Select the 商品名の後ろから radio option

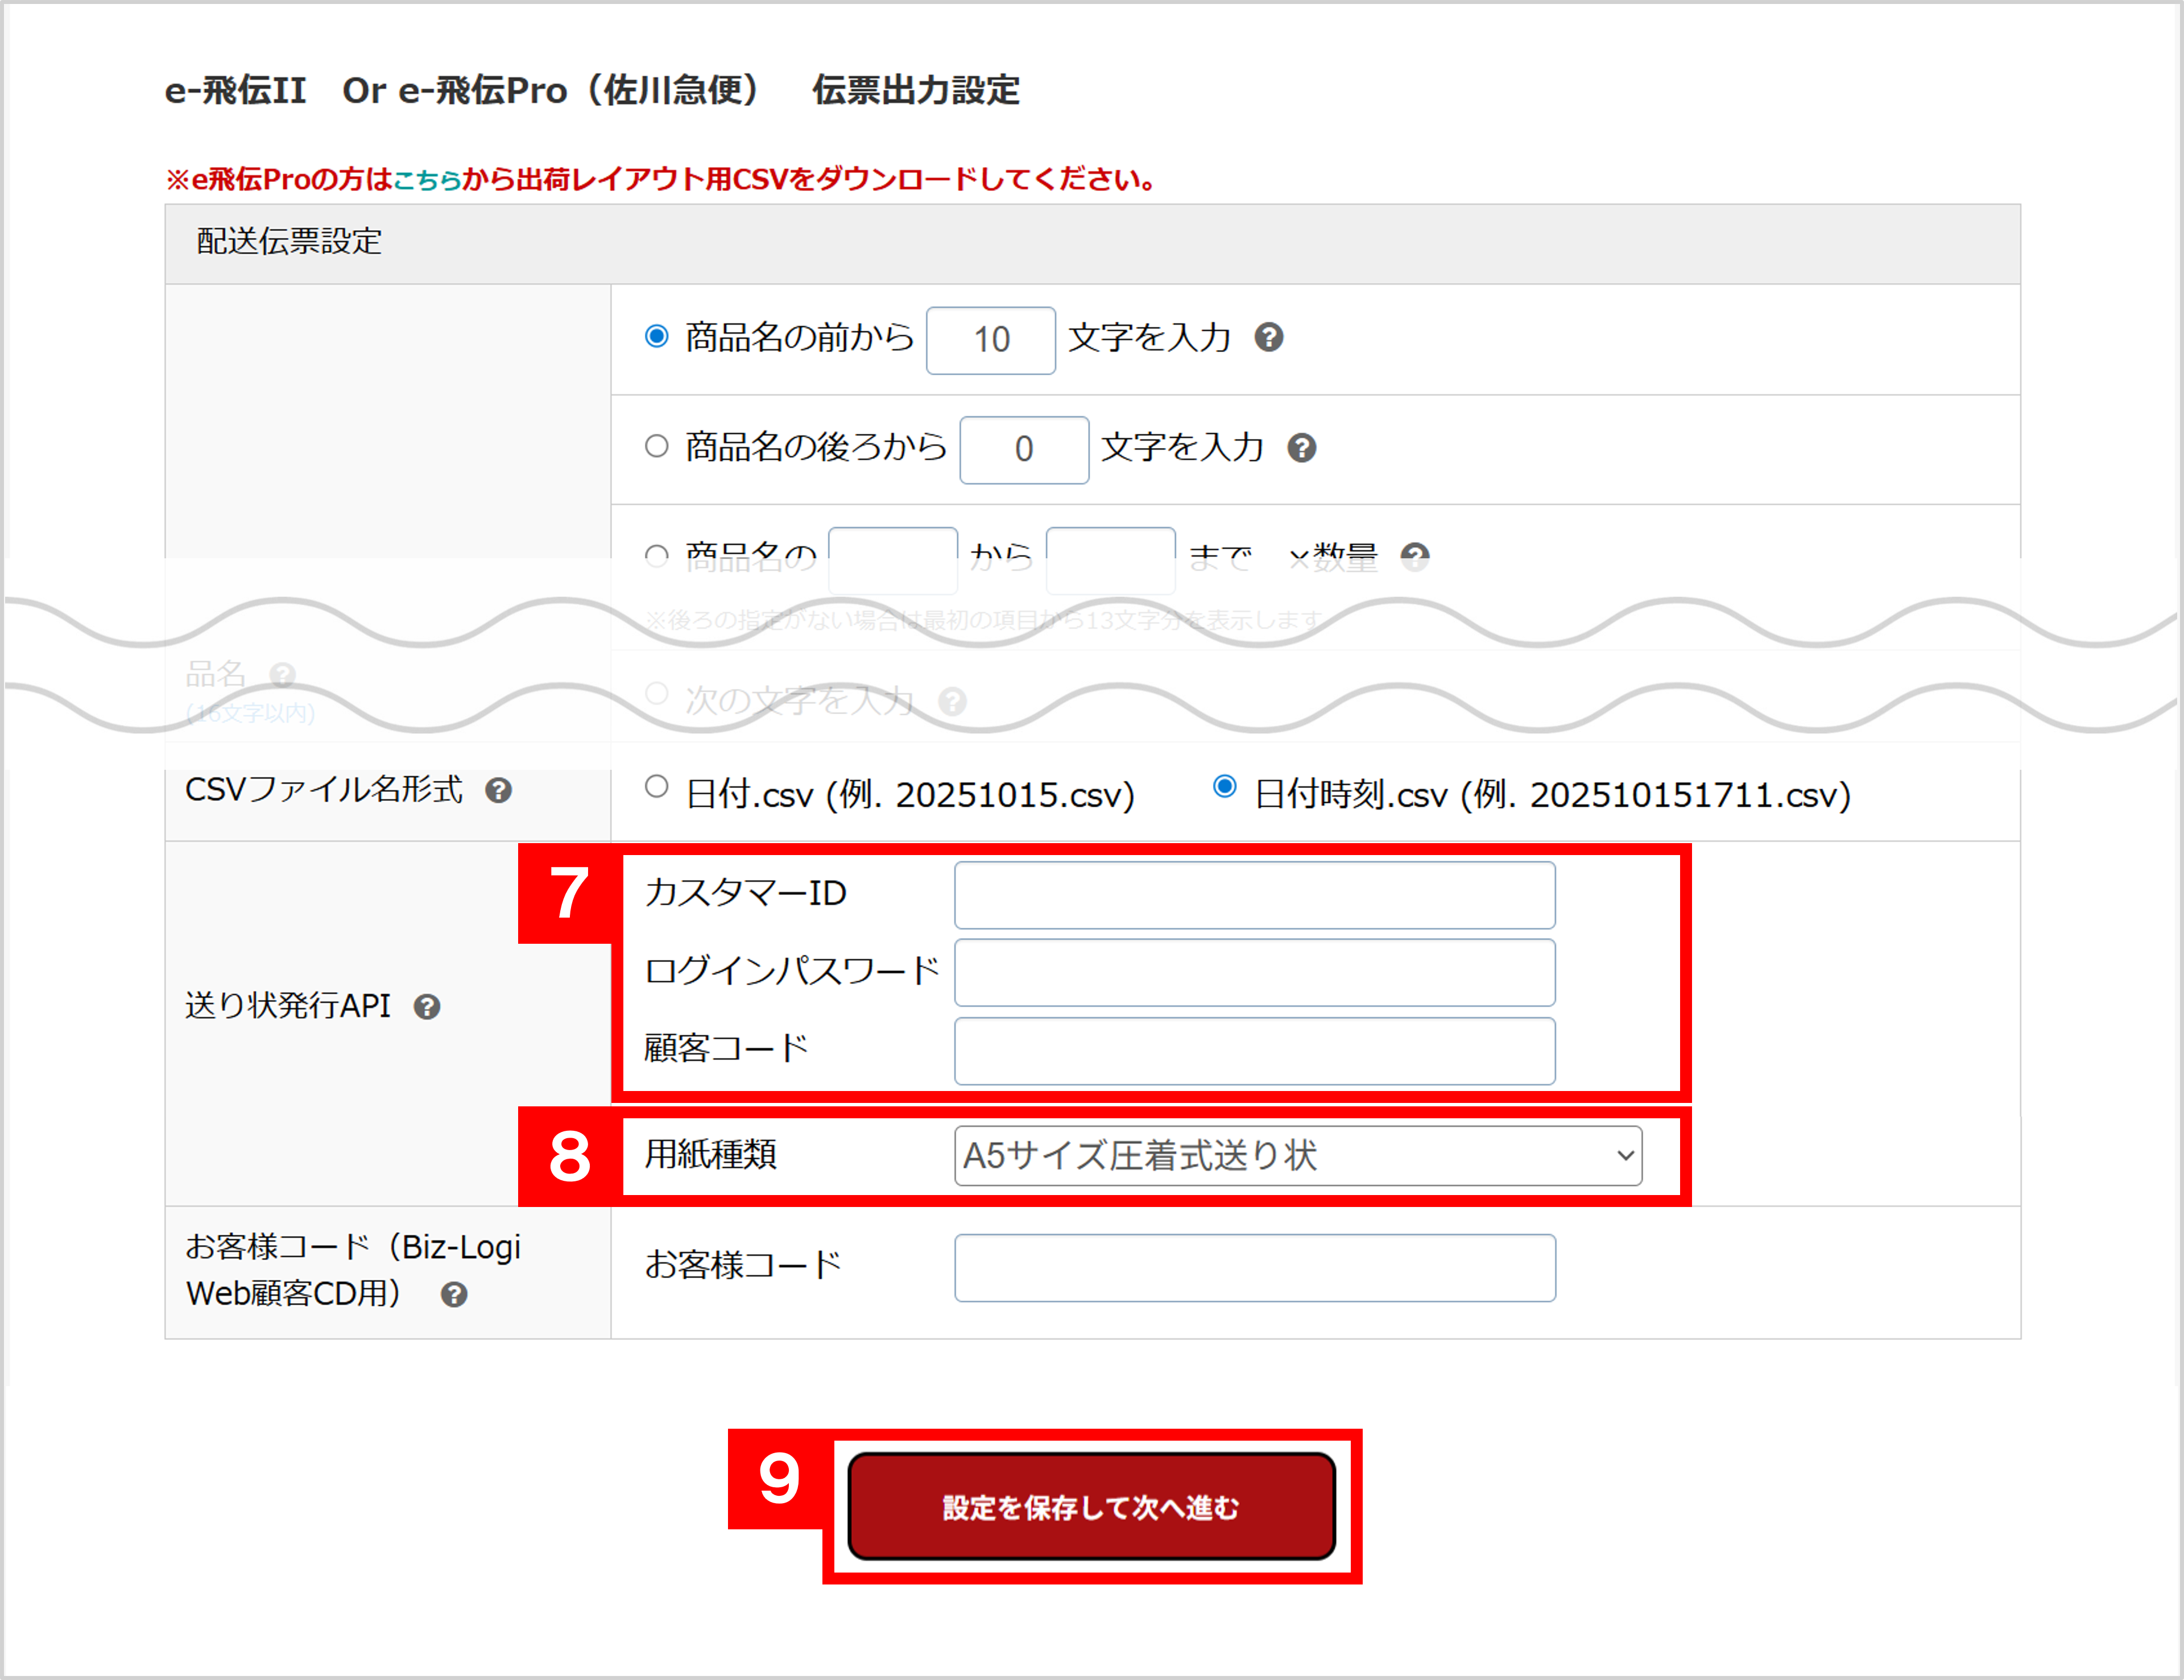657,446
